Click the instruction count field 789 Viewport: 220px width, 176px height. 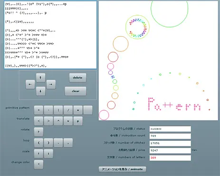170,136
